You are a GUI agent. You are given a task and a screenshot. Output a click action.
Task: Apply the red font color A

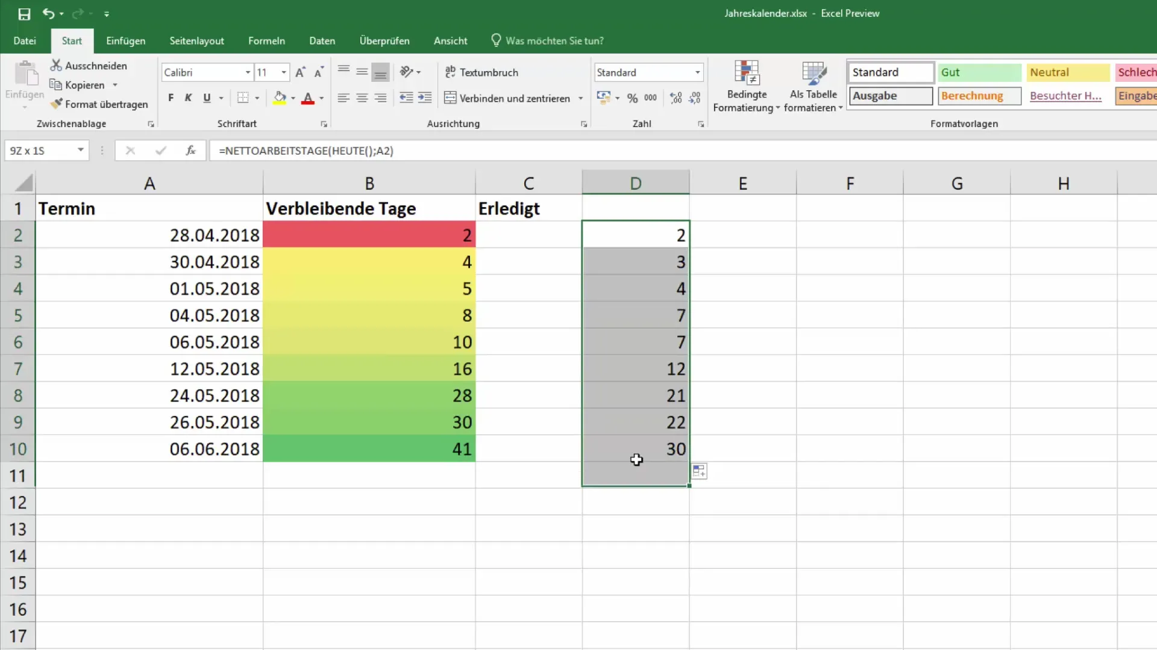(308, 97)
